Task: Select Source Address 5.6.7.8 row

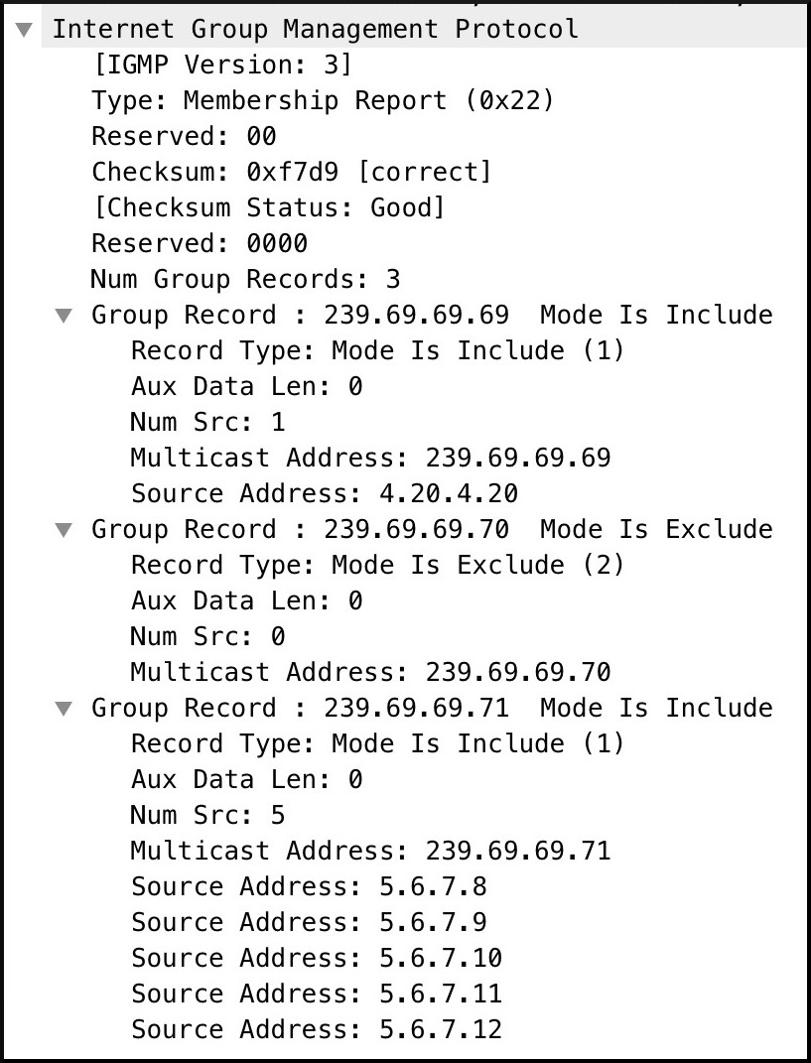Action: tap(309, 887)
